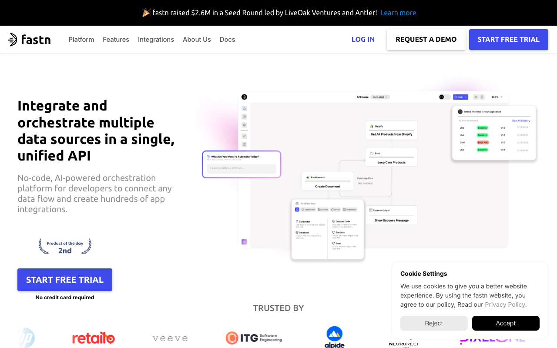Click the 'I want to build an API' field
This screenshot has height=348, width=557.
click(242, 168)
